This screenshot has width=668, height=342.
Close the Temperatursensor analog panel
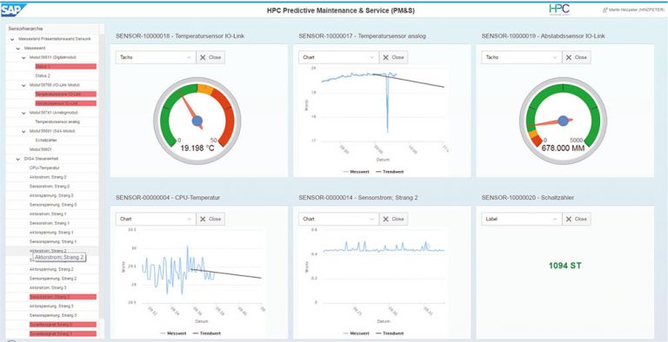pos(393,57)
